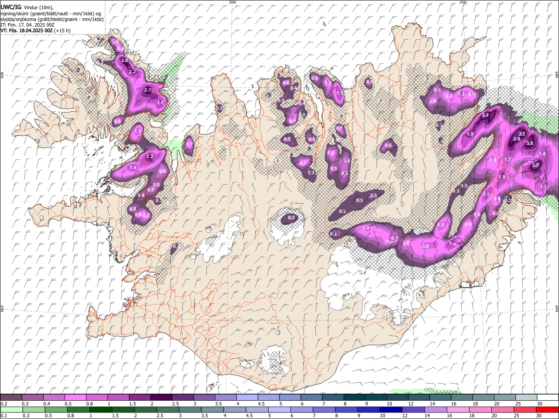Click the 3.0 precipitation value in the east
Screen dimensions: 559x419
[530, 143]
